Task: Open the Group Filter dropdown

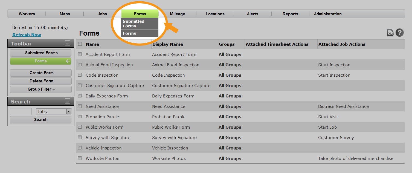Action: click(x=41, y=89)
